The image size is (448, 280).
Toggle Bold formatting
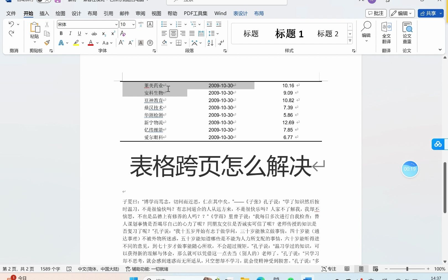pyautogui.click(x=61, y=33)
